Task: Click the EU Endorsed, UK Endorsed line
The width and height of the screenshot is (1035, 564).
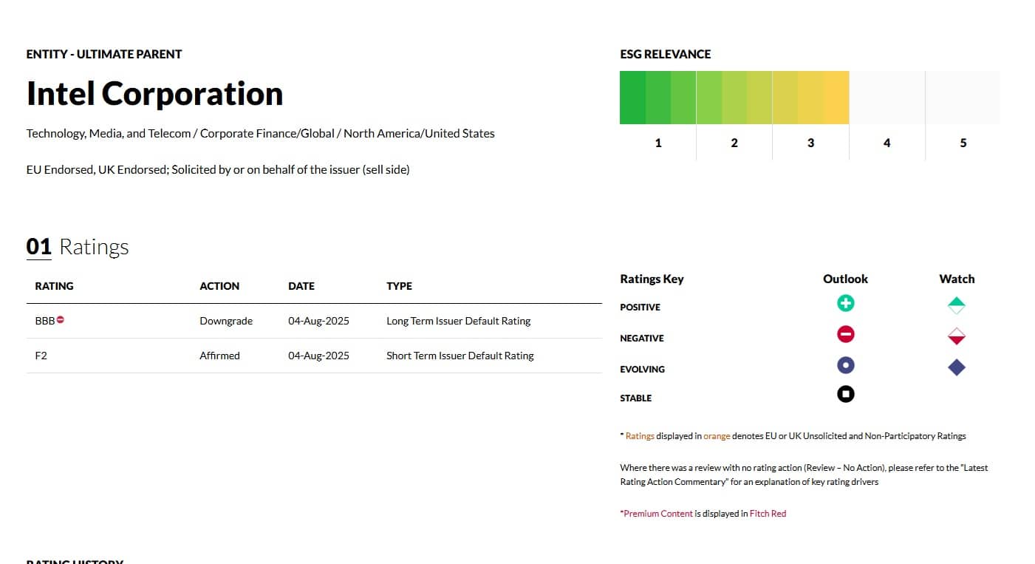Action: [x=218, y=170]
